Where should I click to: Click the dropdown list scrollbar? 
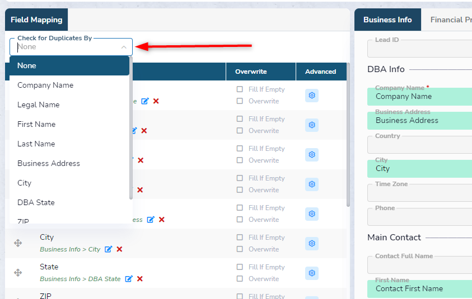(131, 128)
